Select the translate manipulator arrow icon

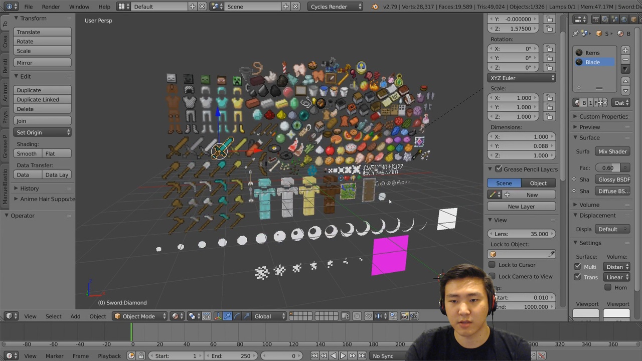pos(227,316)
